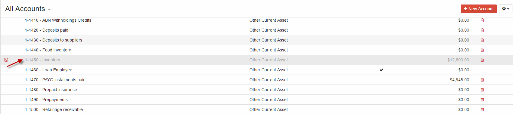The width and height of the screenshot is (513, 114).
Task: Delete the PAYG instalments paid account
Action: pyautogui.click(x=482, y=80)
